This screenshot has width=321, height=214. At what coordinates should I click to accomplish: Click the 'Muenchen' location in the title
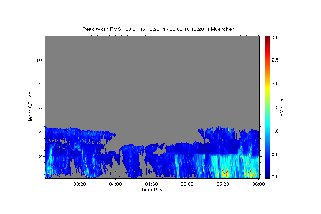[x=223, y=29]
